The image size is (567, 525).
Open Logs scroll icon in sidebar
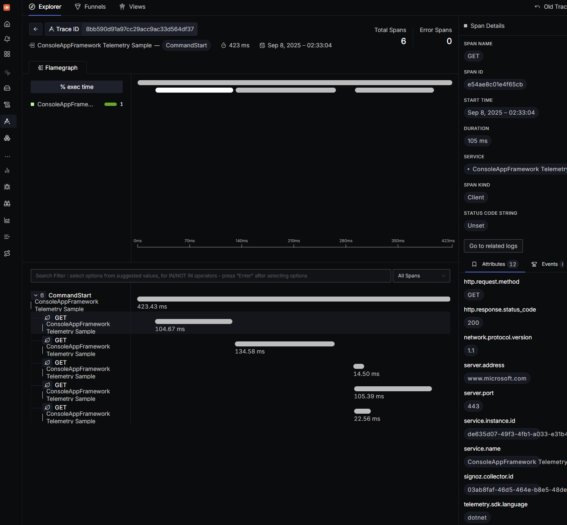(7, 105)
